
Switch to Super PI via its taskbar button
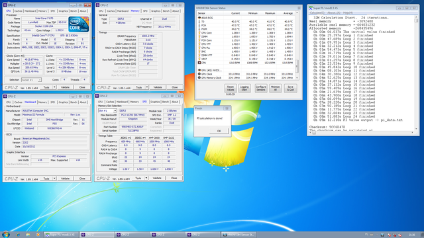pyautogui.click(x=61, y=235)
